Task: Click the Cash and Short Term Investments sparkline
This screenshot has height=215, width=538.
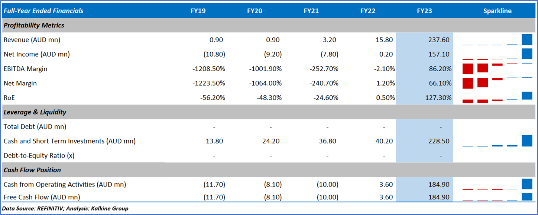Action: [497, 141]
